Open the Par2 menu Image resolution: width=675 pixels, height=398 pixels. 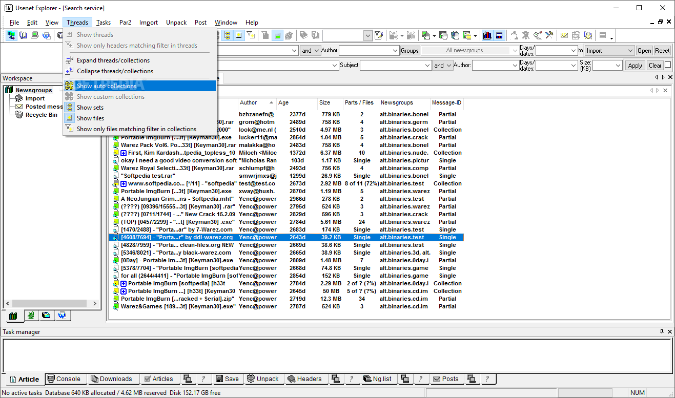[125, 22]
